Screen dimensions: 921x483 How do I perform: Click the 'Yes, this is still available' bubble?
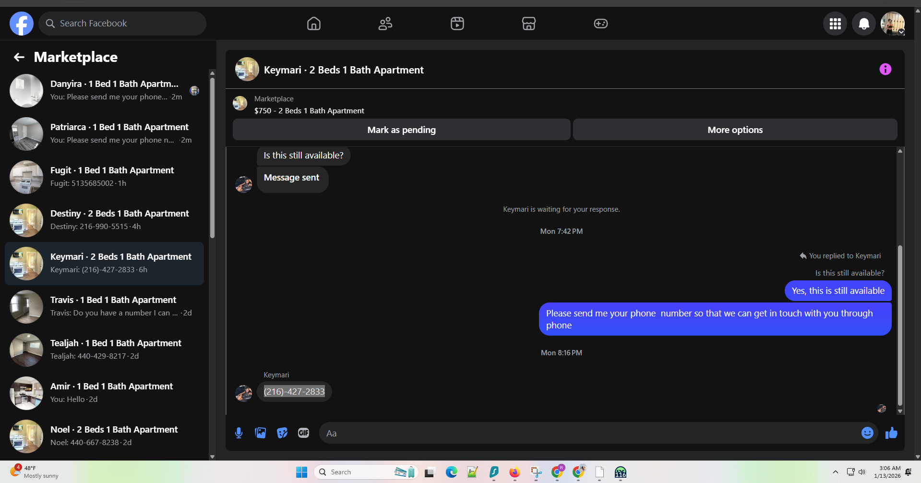pos(838,291)
